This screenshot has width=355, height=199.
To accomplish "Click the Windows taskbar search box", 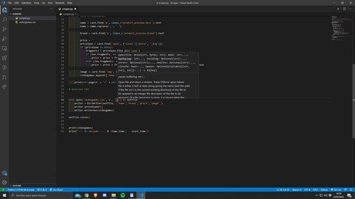I will (40, 195).
